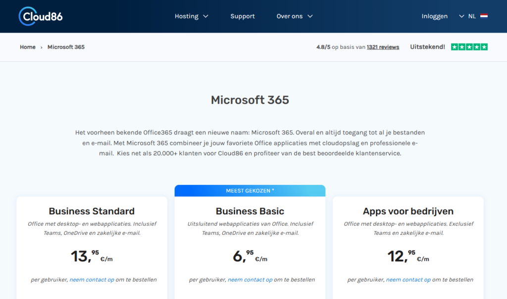This screenshot has width=507, height=299.
Task: Click 'neem contact op' under Business Basic
Action: (x=250, y=280)
